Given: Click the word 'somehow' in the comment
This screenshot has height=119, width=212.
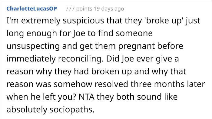Looking at the screenshot, I should point(73,84).
